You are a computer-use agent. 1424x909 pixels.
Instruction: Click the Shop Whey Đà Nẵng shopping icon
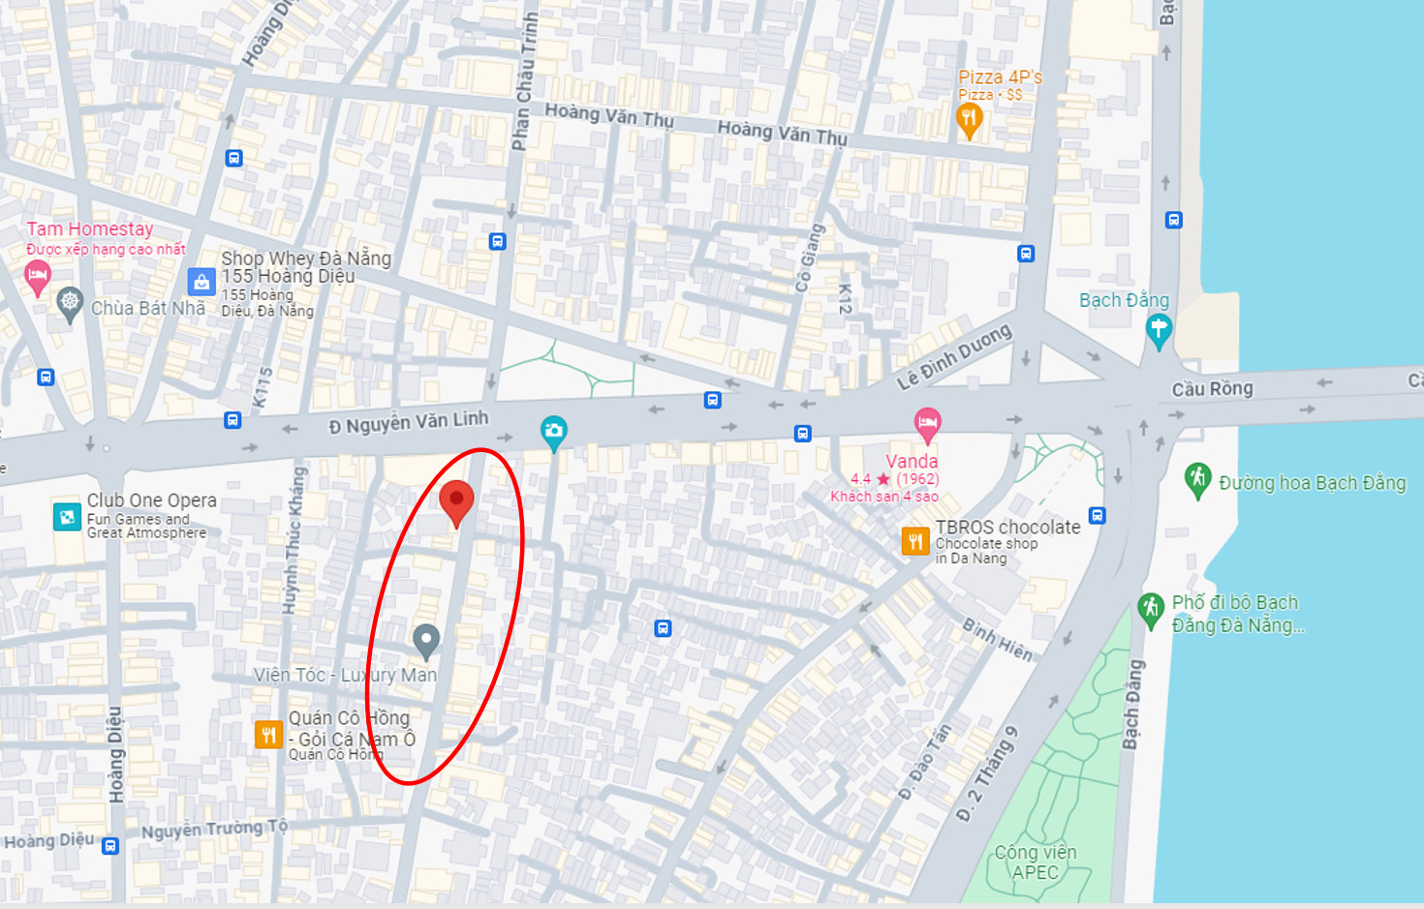(x=201, y=282)
